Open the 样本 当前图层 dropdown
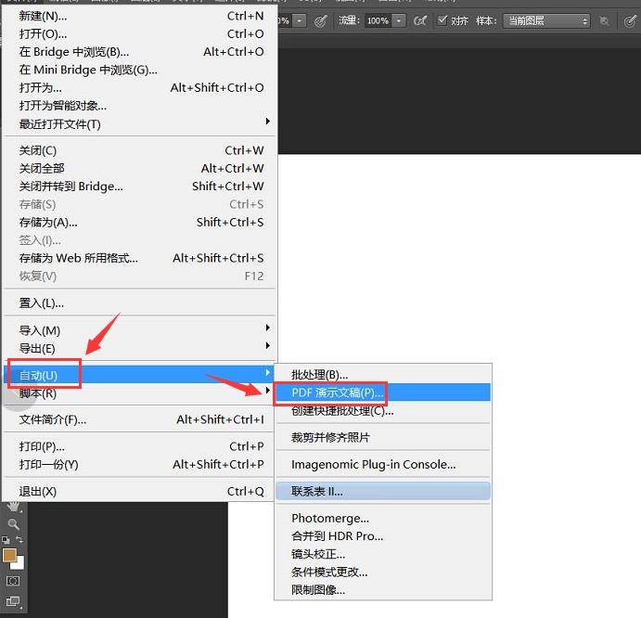The width and height of the screenshot is (641, 618). tap(546, 20)
